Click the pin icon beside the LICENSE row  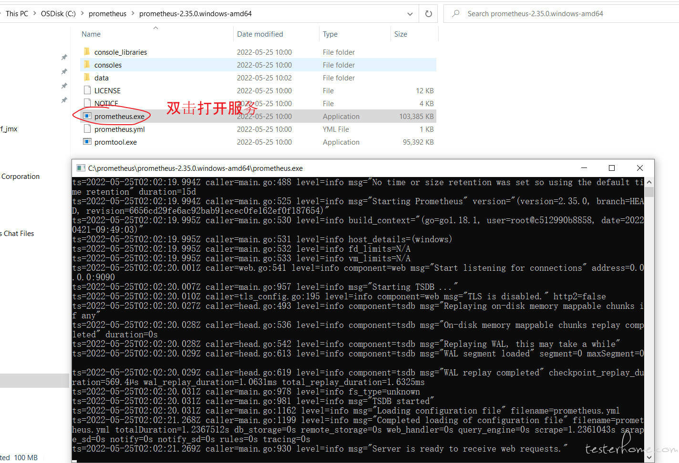64,86
